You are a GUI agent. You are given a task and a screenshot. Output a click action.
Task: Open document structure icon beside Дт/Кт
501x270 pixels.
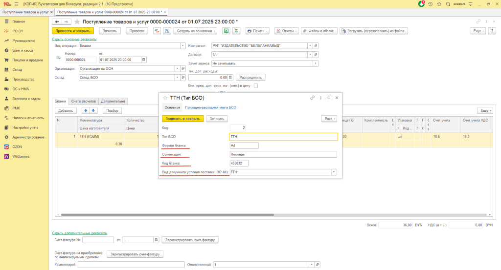coord(167,31)
